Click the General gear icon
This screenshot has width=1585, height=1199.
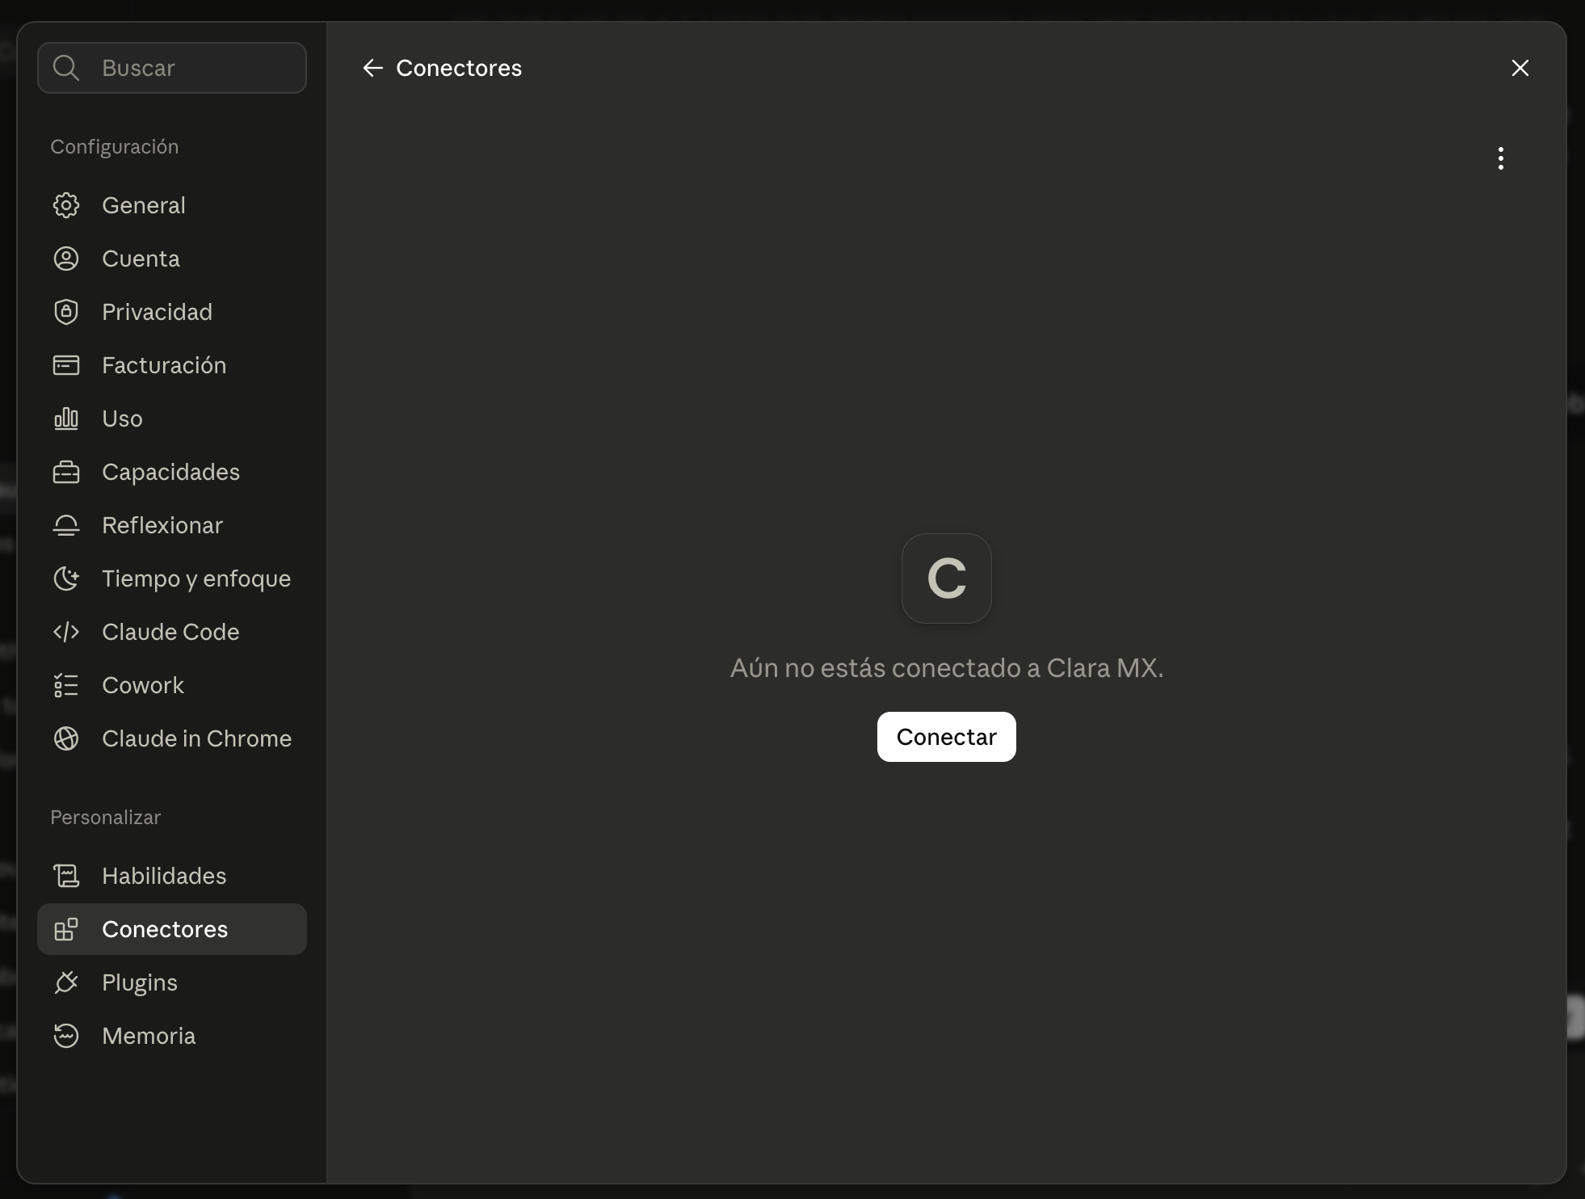click(66, 205)
